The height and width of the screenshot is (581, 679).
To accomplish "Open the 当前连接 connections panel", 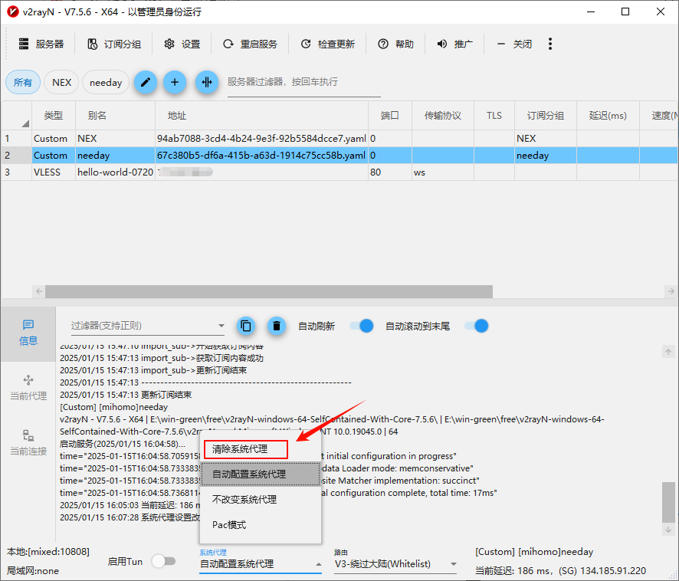I will click(28, 442).
